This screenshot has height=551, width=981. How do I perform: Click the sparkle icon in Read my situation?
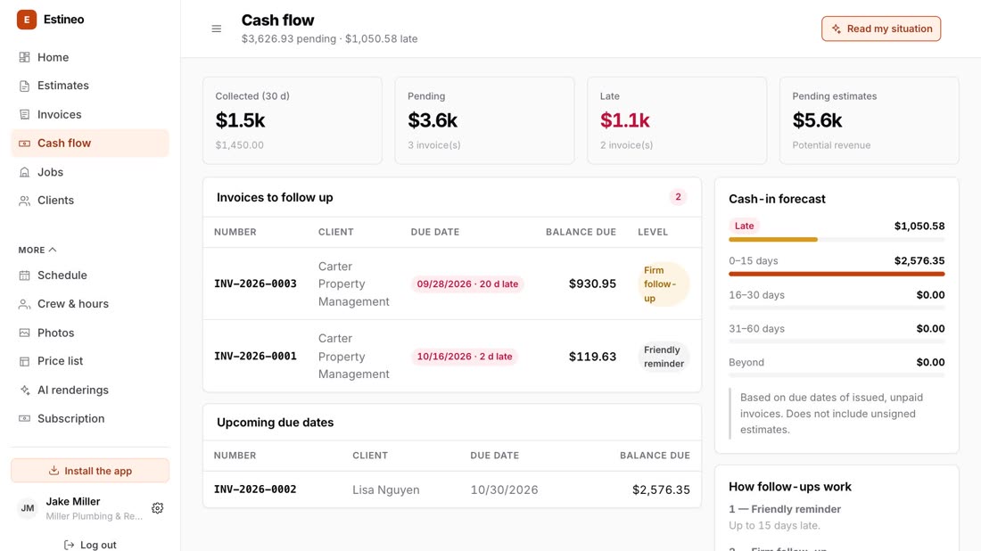coord(836,29)
